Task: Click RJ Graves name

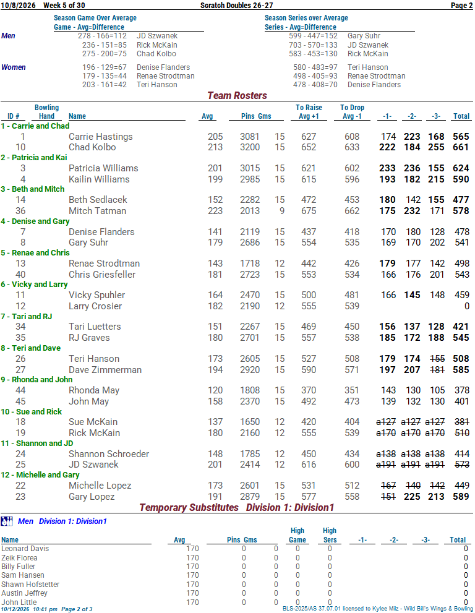Action: (89, 338)
